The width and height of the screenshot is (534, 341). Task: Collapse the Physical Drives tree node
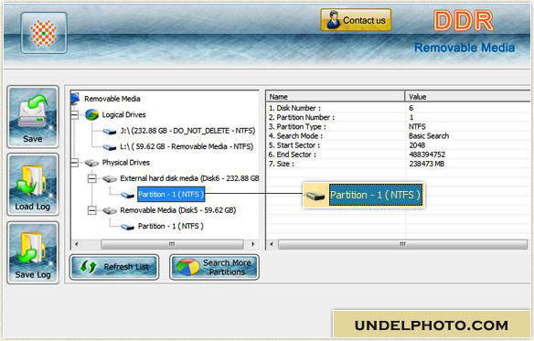[x=74, y=163]
